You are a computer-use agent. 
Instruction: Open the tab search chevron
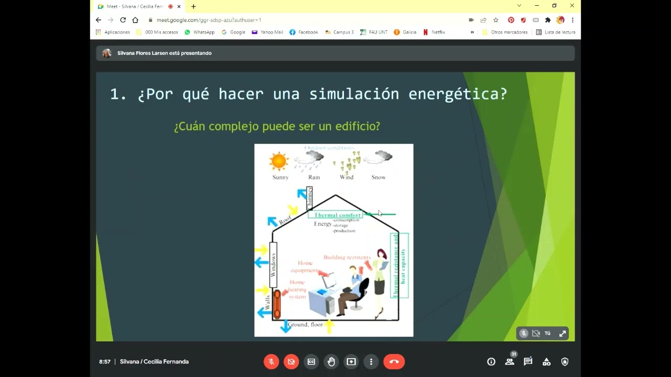point(519,6)
